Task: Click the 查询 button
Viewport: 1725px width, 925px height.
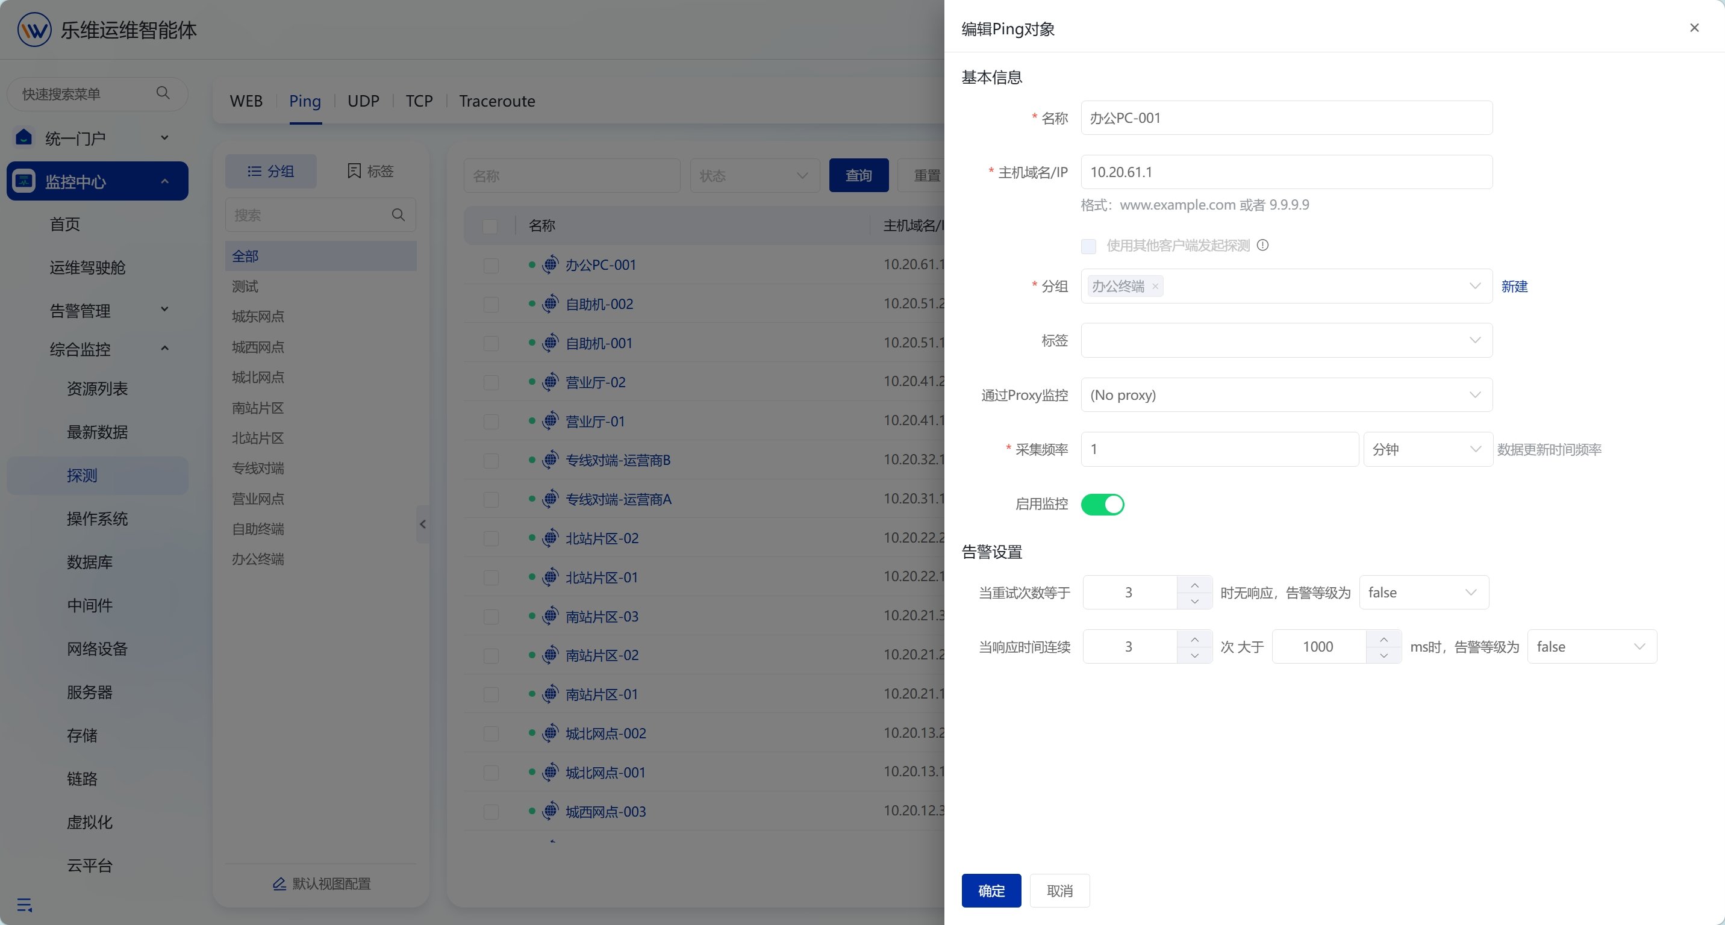Action: (858, 175)
